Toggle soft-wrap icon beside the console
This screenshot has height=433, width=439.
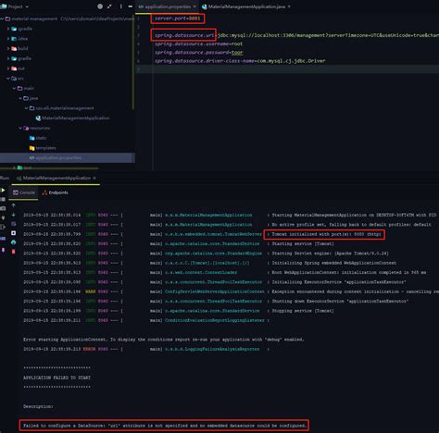[x=13, y=224]
